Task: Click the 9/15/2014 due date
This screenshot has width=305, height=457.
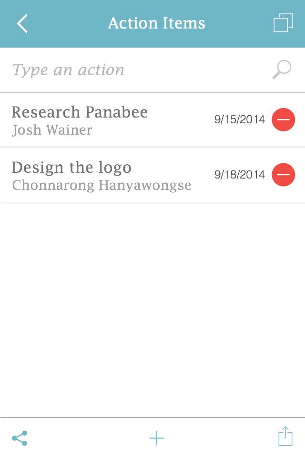Action: 239,119
